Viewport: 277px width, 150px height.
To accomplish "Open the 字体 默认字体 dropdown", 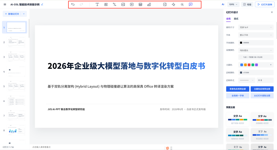I will (x=256, y=35).
